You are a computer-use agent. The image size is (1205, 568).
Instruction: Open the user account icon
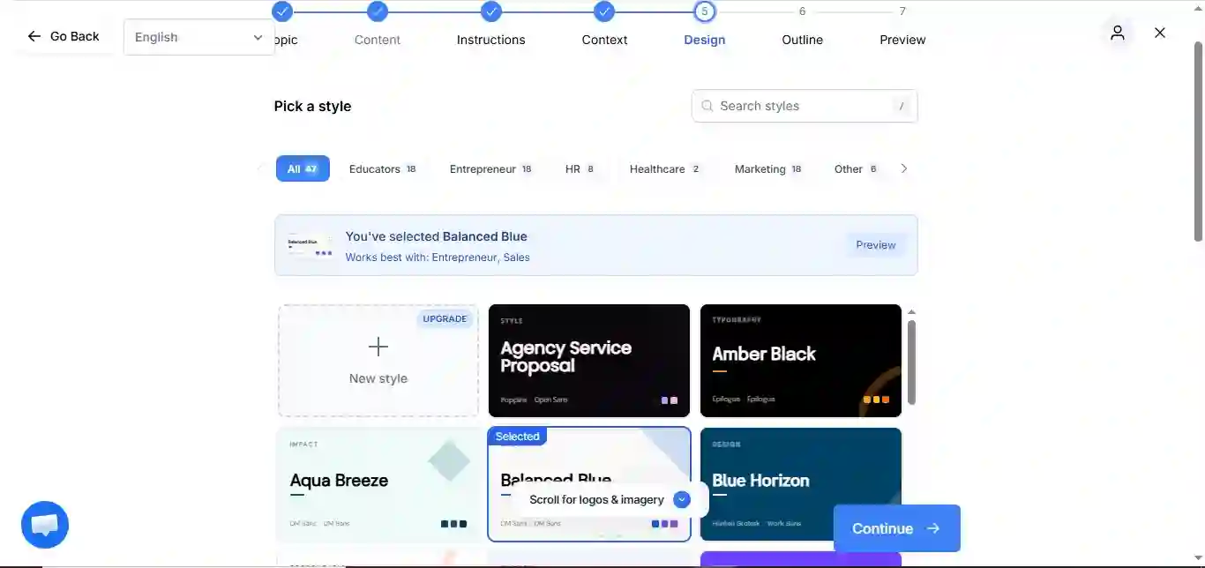(1118, 33)
